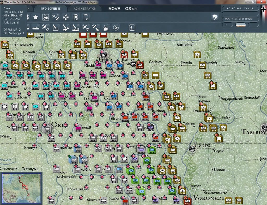Click the Skopin town label
Screen dimensions: 267x205
pyautogui.click(x=186, y=63)
